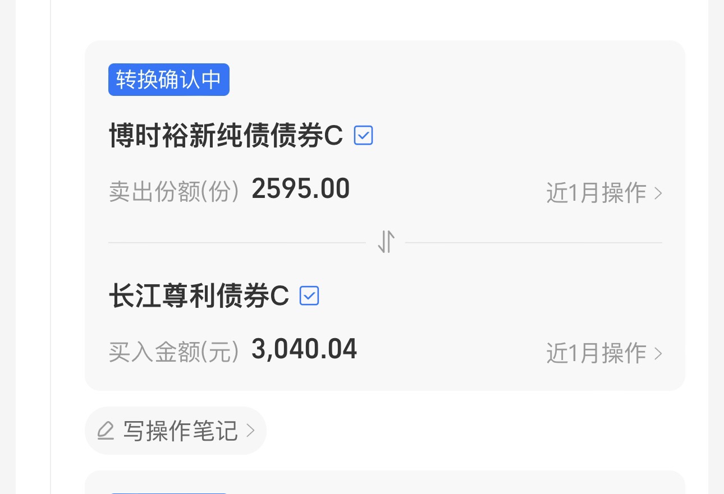Select the sold shares value 2595.00
Image resolution: width=724 pixels, height=494 pixels.
pyautogui.click(x=301, y=189)
